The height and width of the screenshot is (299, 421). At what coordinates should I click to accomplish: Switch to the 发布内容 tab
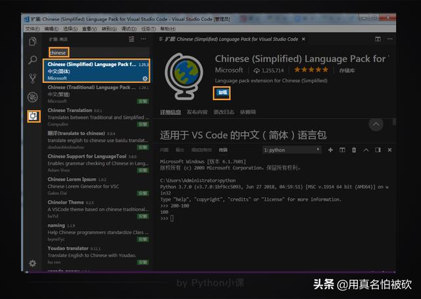[x=197, y=112]
